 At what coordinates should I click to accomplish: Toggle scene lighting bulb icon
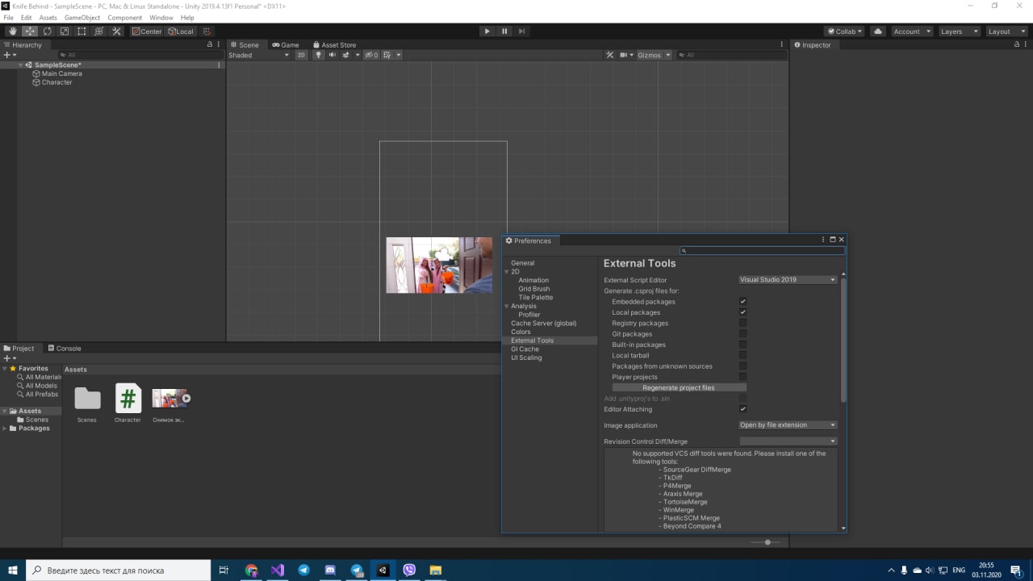(x=318, y=55)
